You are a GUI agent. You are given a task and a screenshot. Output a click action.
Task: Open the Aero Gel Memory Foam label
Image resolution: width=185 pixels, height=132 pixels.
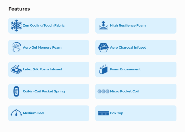coord(42,48)
